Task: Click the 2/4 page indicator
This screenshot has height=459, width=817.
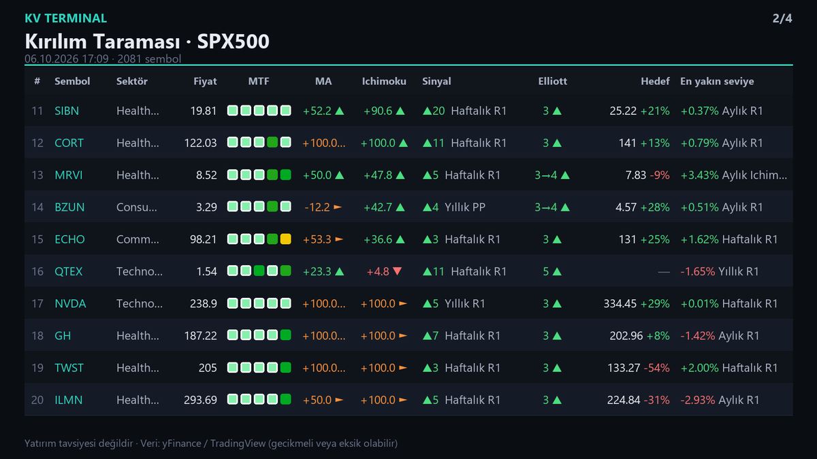Action: click(782, 18)
